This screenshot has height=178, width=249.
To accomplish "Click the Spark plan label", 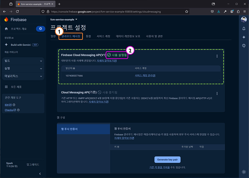I will [10, 163].
